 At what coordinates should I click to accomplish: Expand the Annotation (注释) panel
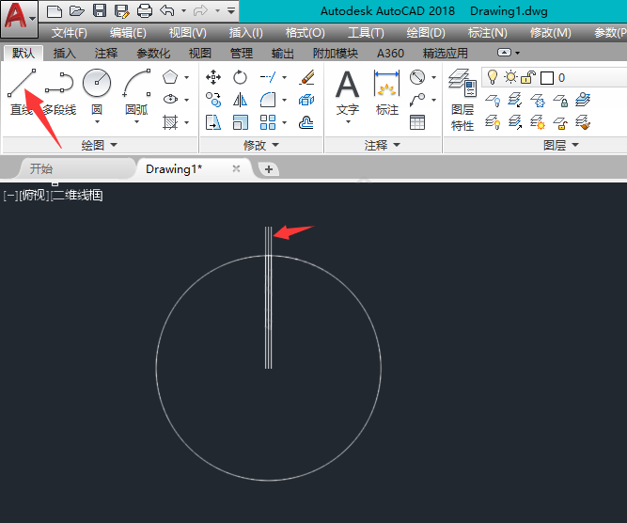pos(382,145)
